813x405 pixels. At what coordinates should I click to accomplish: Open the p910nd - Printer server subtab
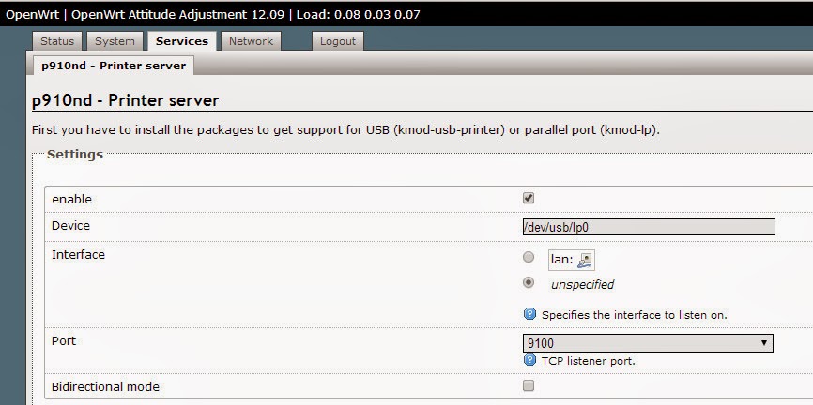pos(113,66)
